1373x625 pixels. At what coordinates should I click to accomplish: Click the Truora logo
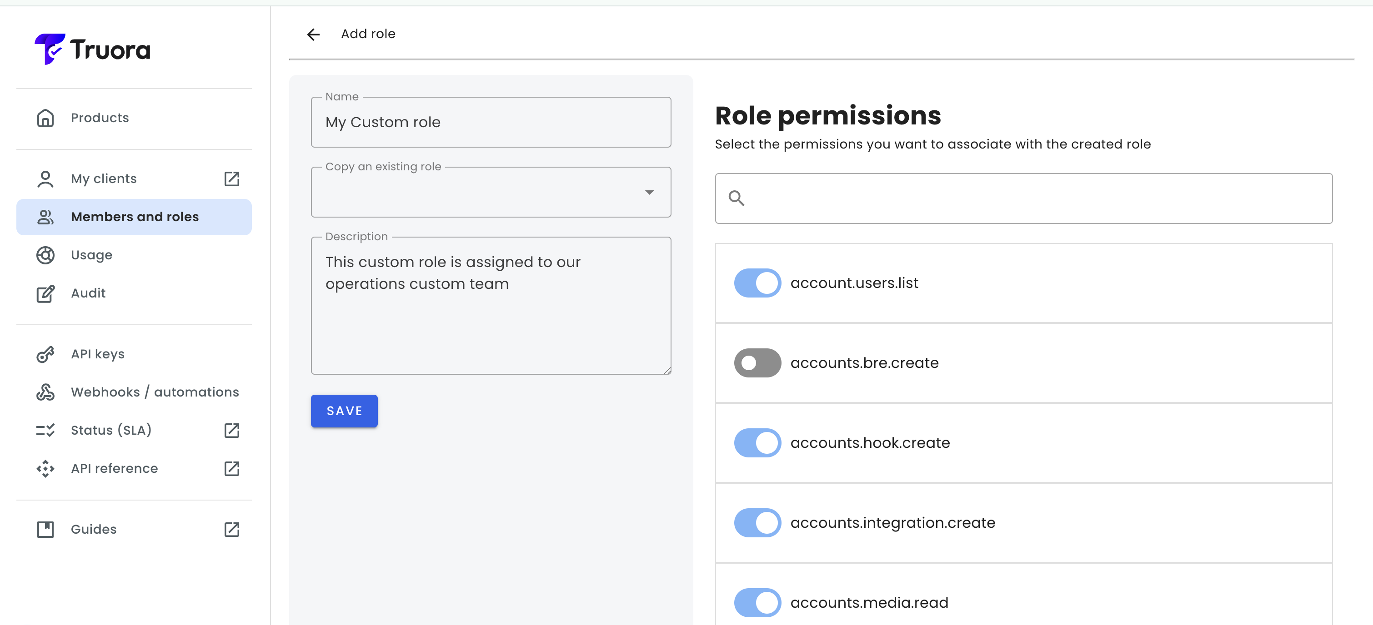click(92, 49)
